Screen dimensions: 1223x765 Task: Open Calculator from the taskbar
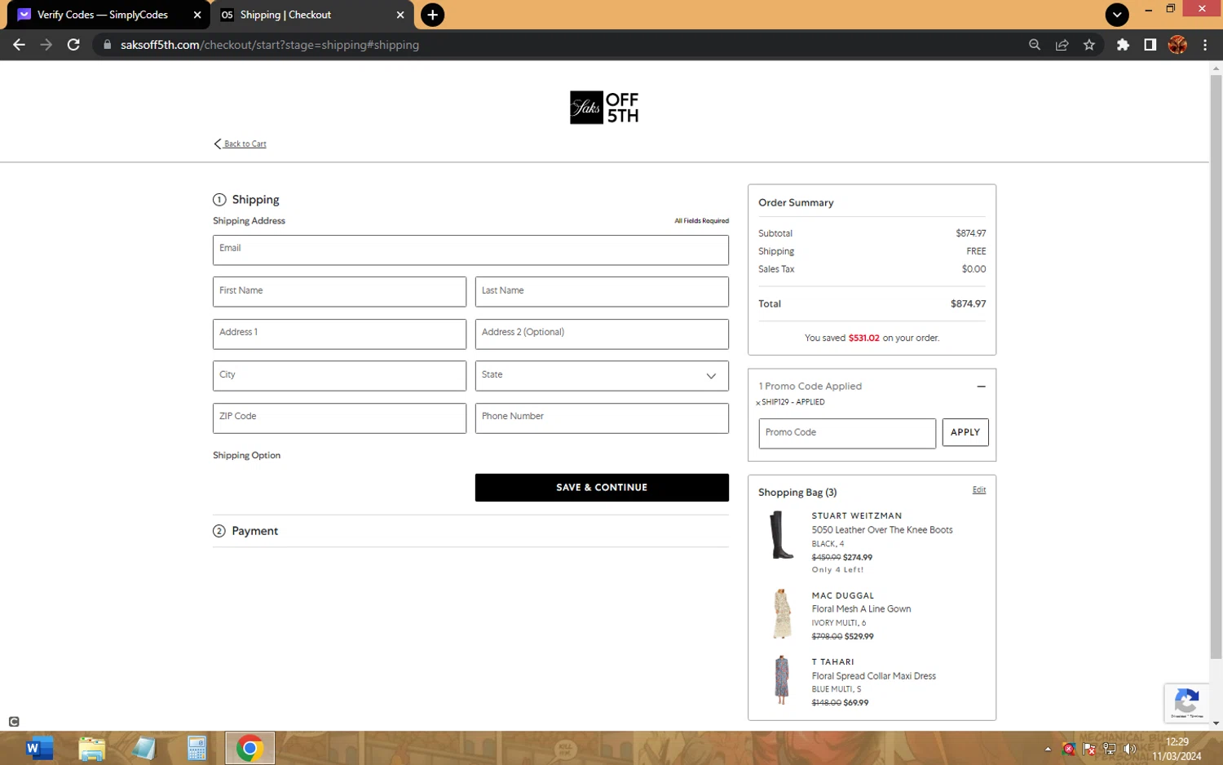(x=196, y=748)
